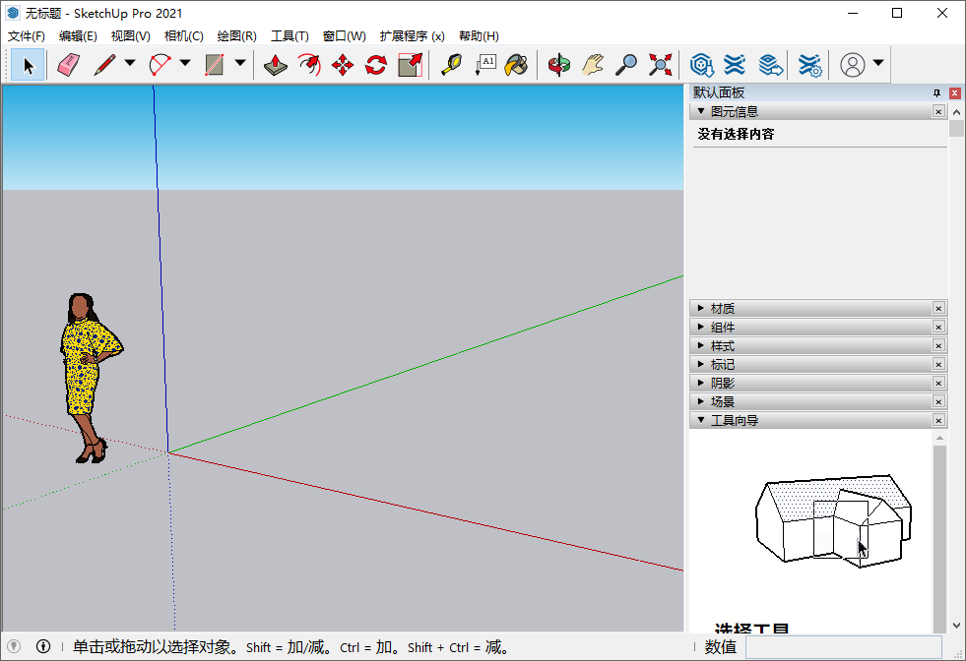Activate the Zoom Extents tool

(x=660, y=65)
